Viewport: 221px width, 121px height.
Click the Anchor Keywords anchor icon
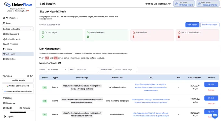4,39
